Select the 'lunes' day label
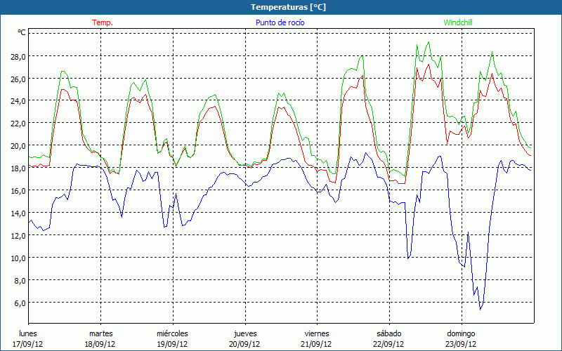Image resolution: width=562 pixels, height=351 pixels. click(x=28, y=333)
